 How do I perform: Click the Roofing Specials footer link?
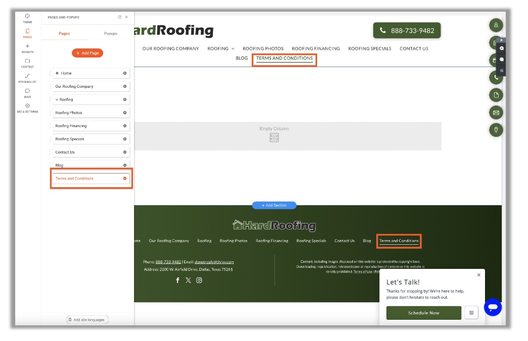click(311, 241)
